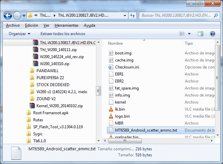Image resolution: width=223 pixels, height=164 pixels.
Task: Select W200_140224_old_rev.zip in tree
Action: click(58, 57)
